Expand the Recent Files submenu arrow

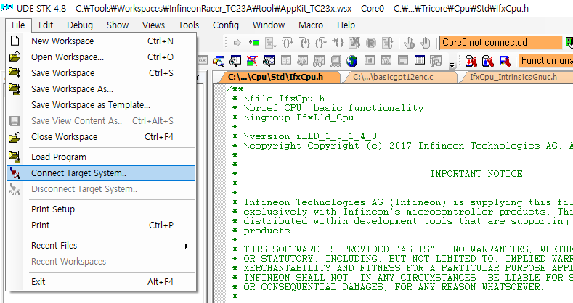click(187, 246)
